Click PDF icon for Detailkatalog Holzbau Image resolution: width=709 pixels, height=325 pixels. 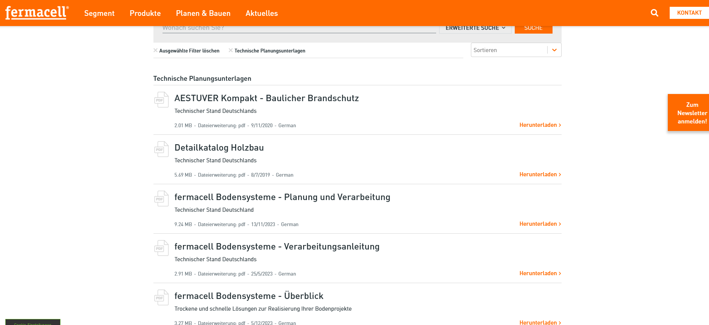pos(161,149)
